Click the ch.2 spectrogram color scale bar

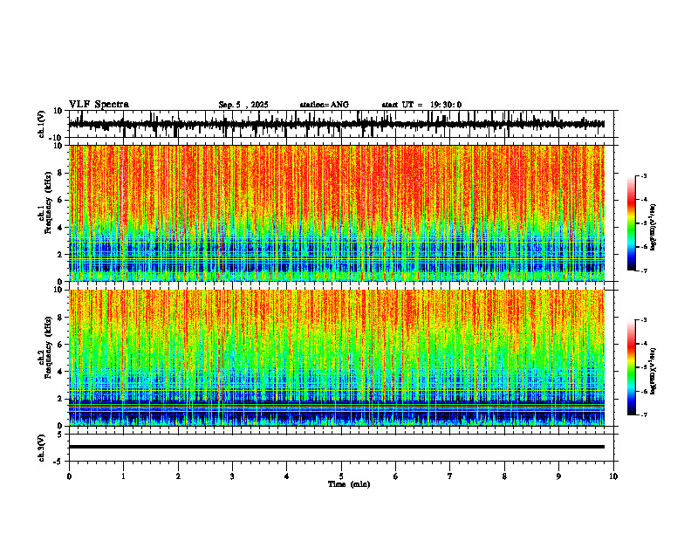coord(631,367)
